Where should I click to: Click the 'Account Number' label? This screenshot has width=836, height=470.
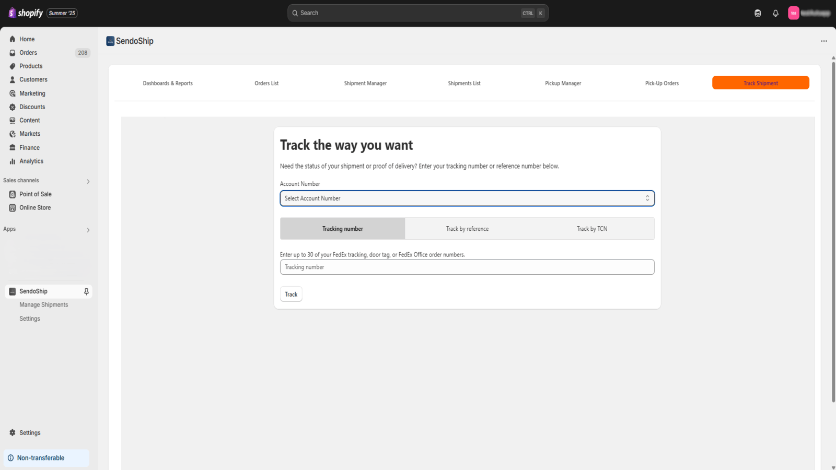pyautogui.click(x=300, y=184)
